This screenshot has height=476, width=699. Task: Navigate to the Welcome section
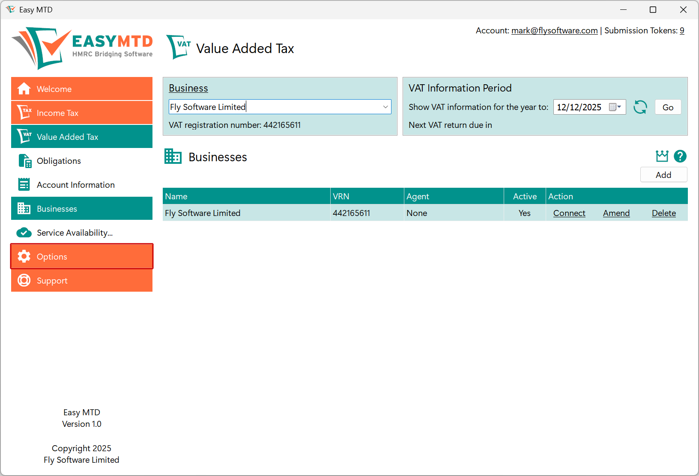(x=54, y=89)
